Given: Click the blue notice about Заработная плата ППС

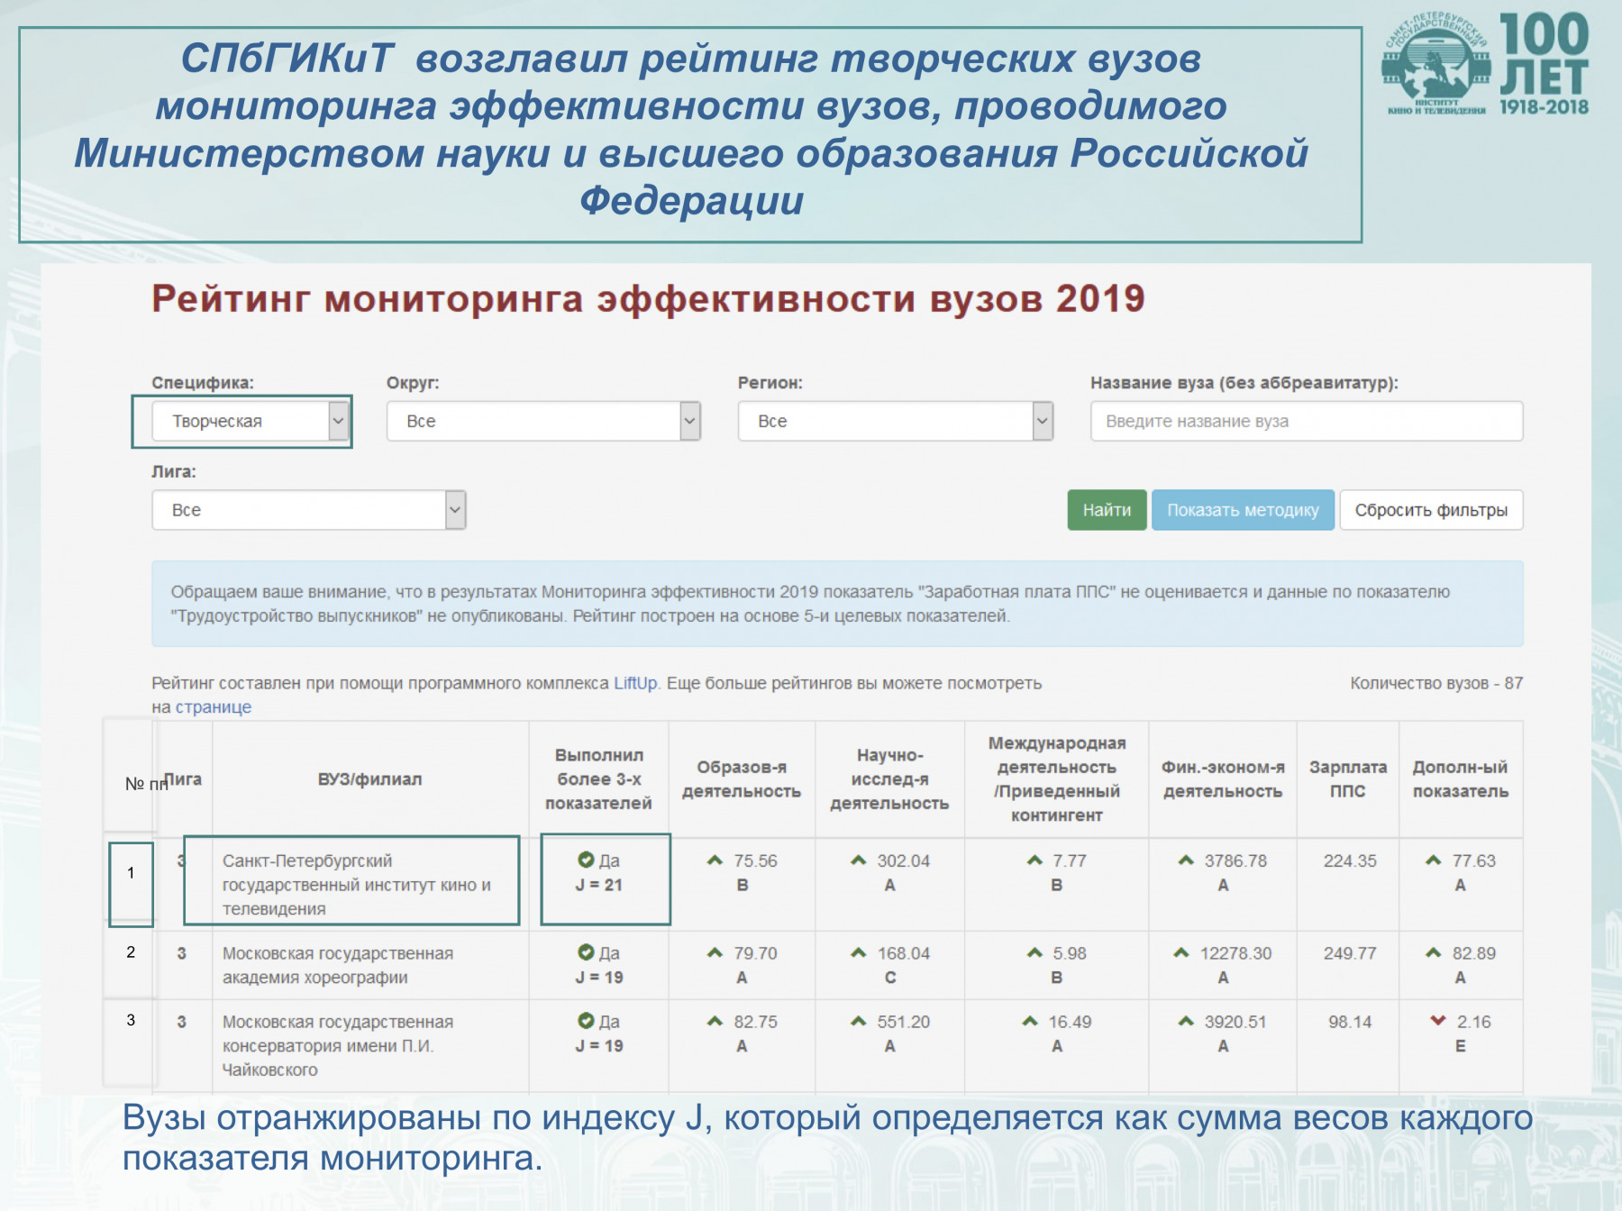Looking at the screenshot, I should click(837, 604).
